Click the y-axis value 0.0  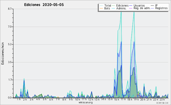click(10, 98)
